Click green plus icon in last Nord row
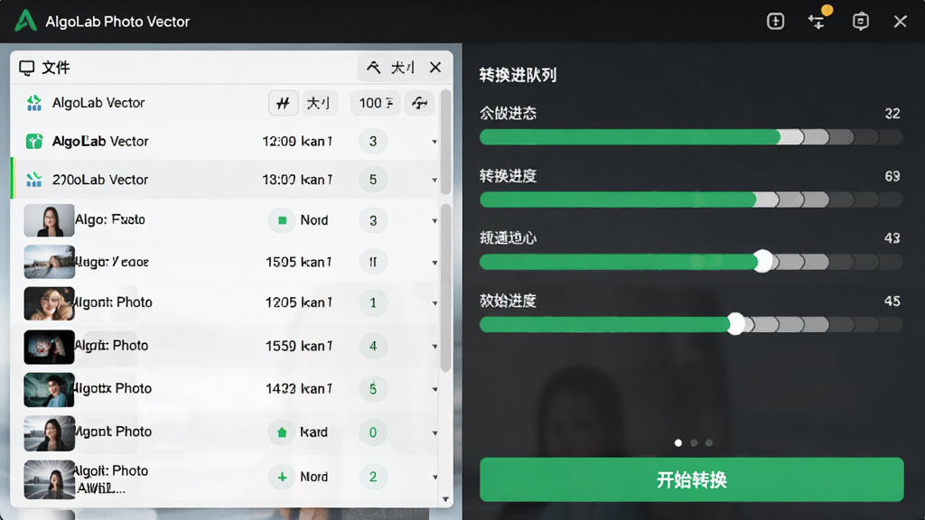Screen dimensions: 925x520 click(x=282, y=477)
